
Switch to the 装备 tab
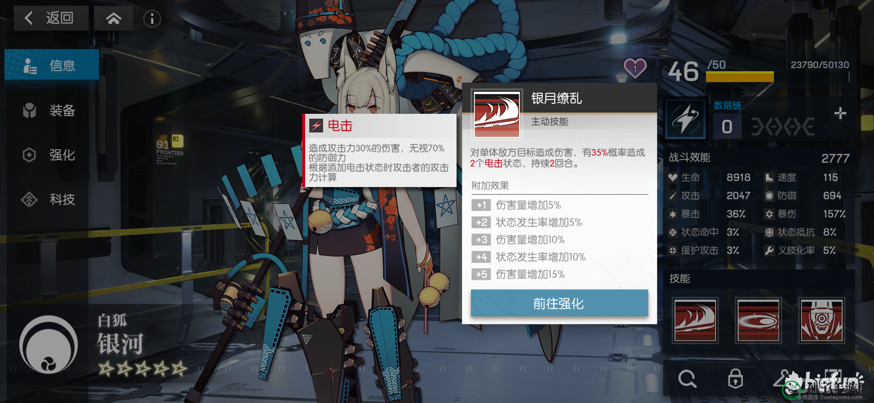click(52, 110)
